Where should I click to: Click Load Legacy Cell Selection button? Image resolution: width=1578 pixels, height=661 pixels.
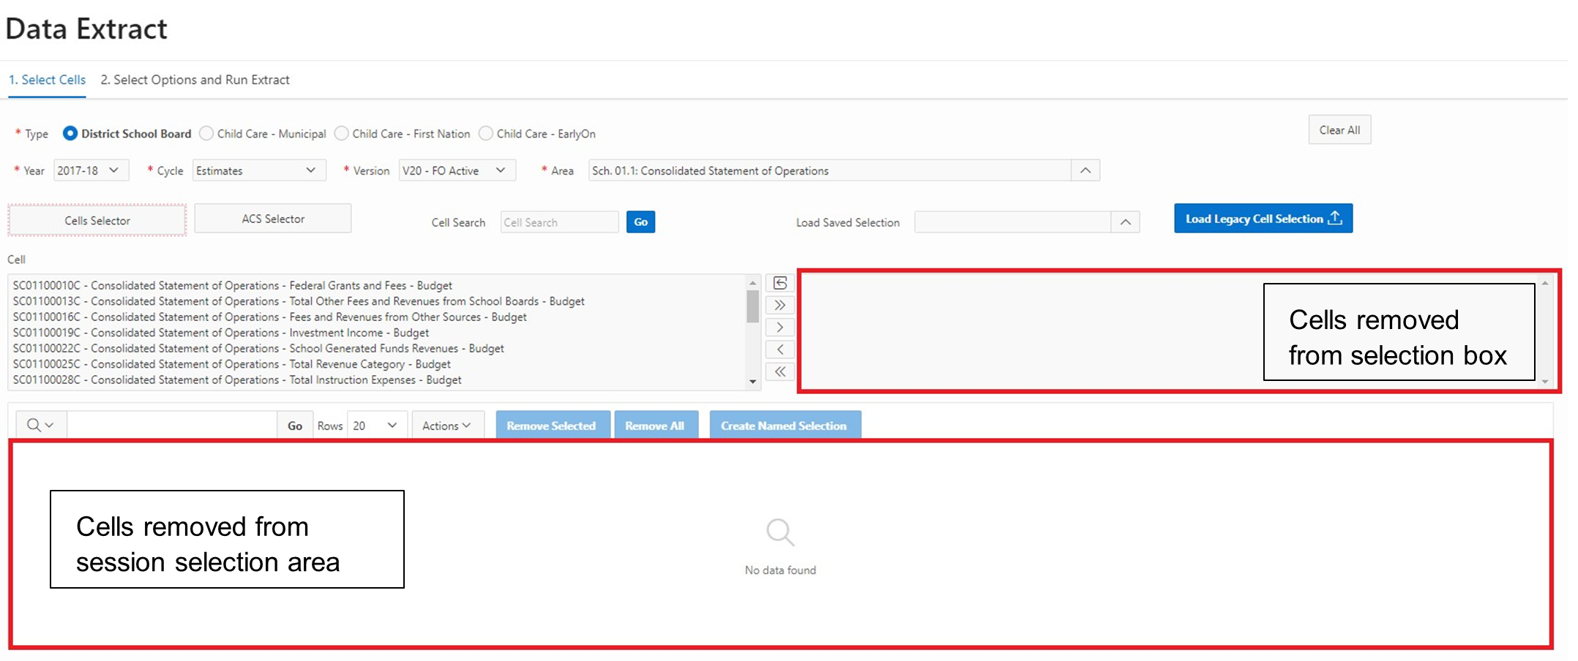point(1263,219)
